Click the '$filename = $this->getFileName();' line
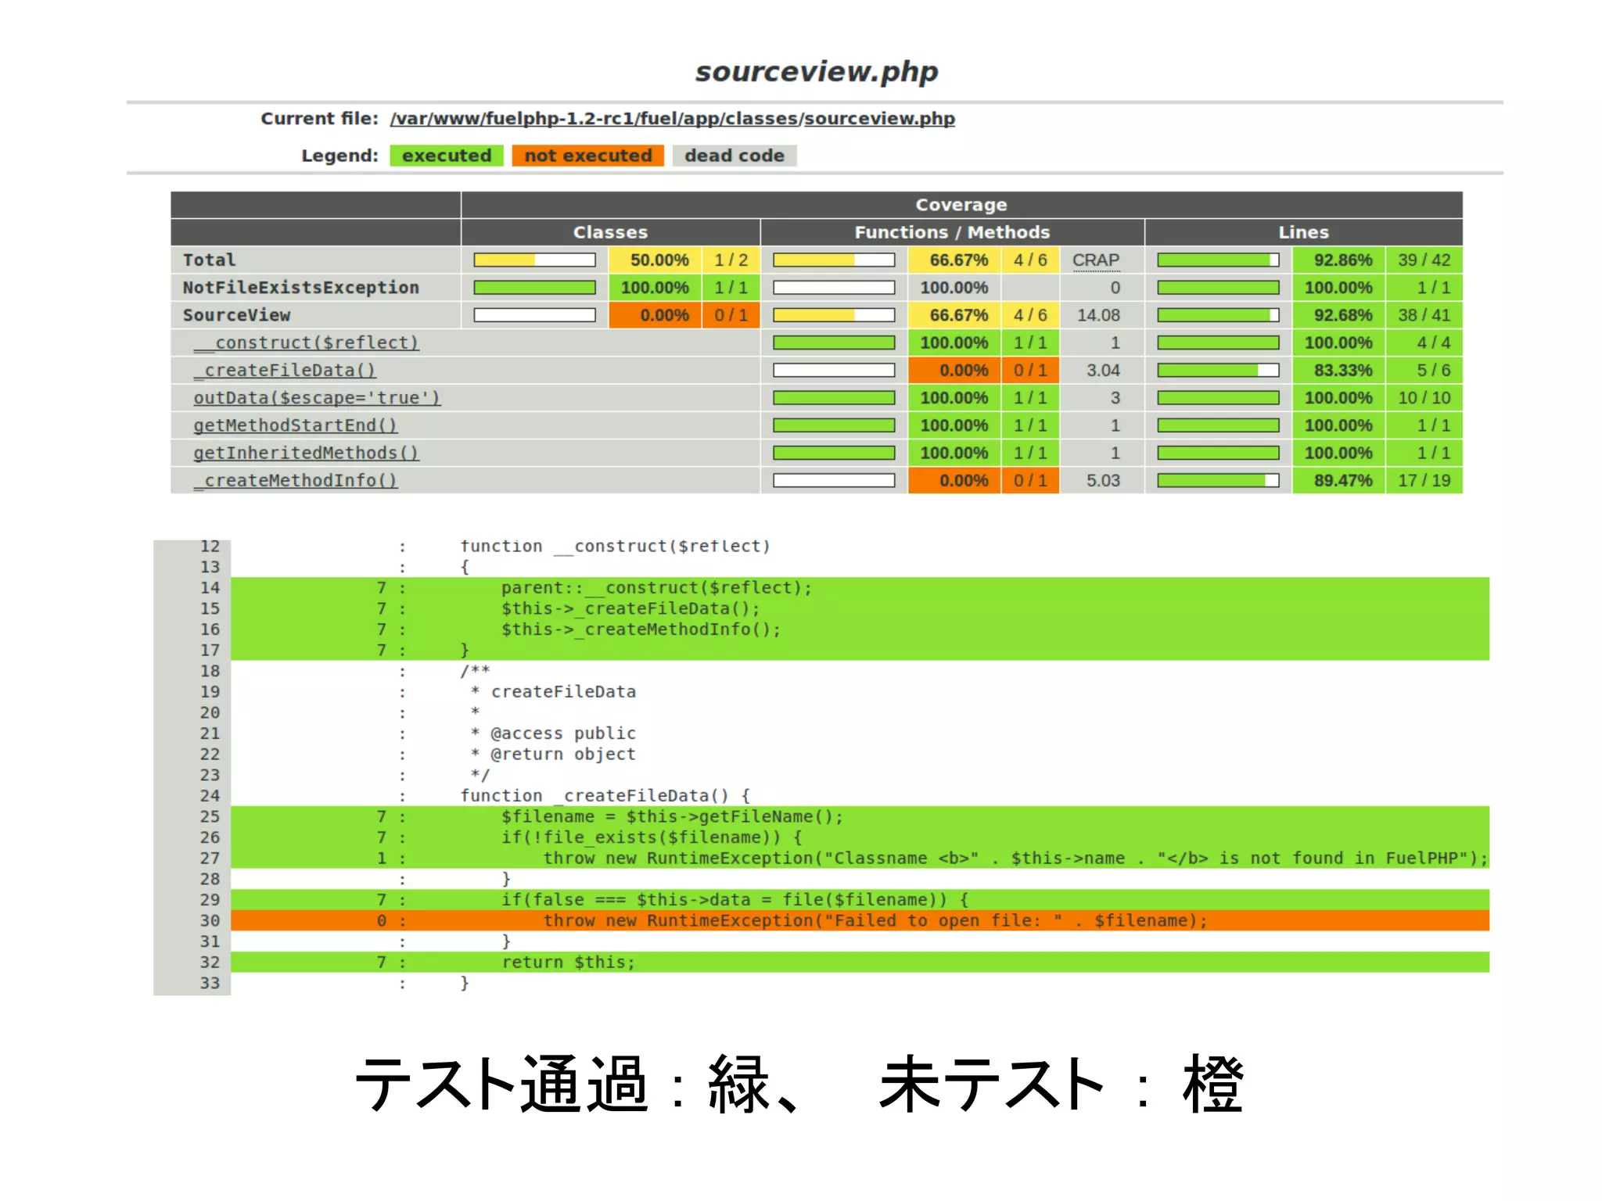This screenshot has height=1201, width=1602. pos(860,816)
